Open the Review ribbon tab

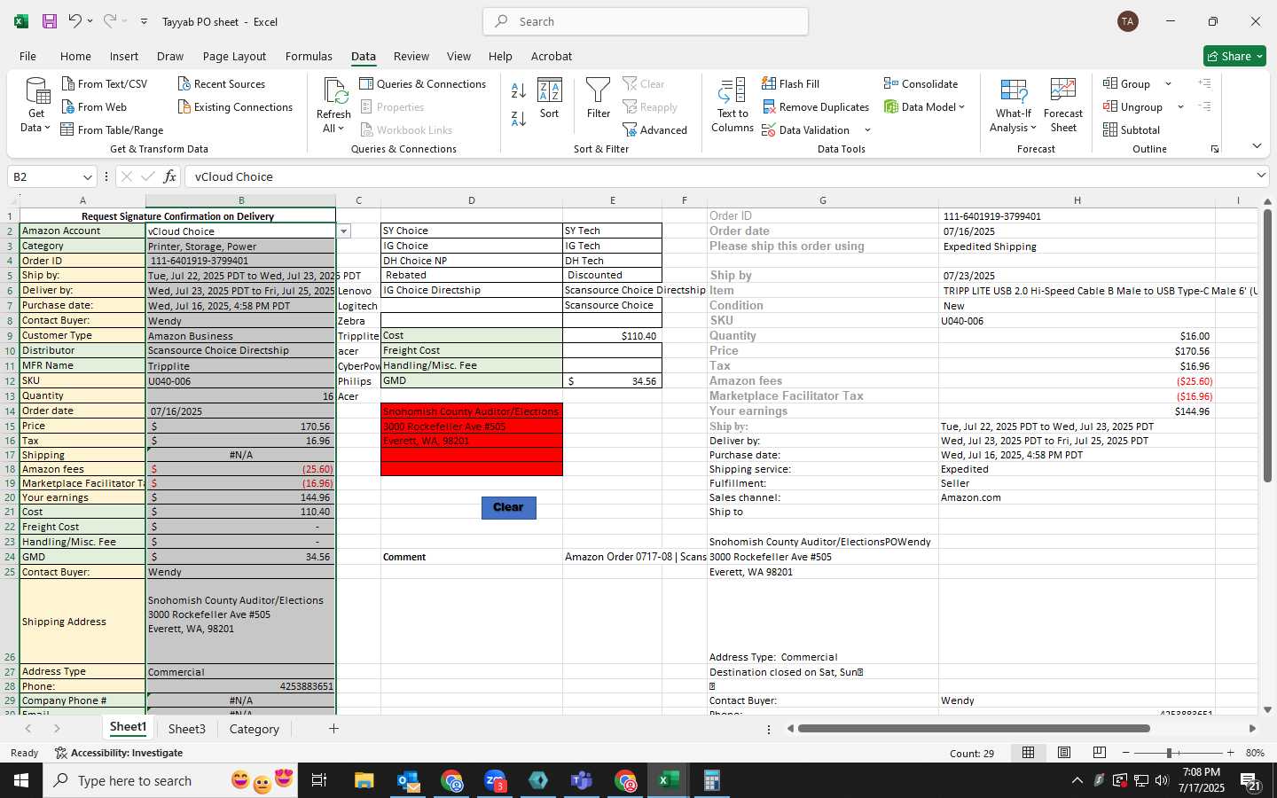point(411,56)
